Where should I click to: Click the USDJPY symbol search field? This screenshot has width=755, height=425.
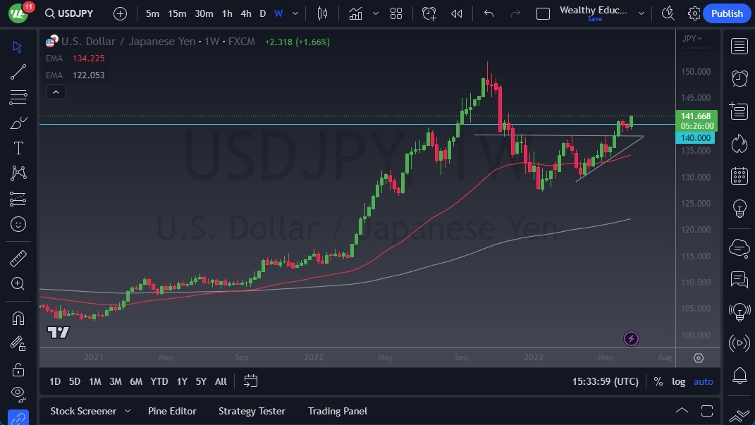point(69,13)
